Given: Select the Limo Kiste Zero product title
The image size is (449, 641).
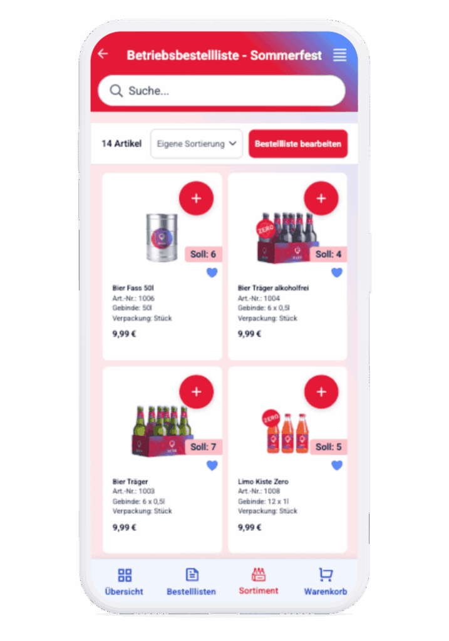Looking at the screenshot, I should (x=264, y=481).
